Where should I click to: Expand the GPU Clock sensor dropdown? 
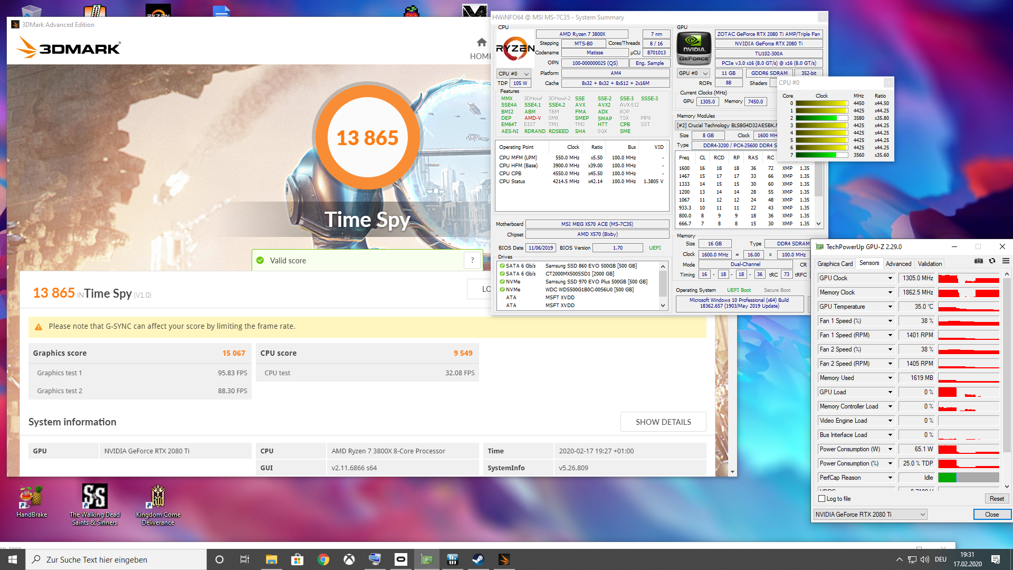[x=890, y=278]
